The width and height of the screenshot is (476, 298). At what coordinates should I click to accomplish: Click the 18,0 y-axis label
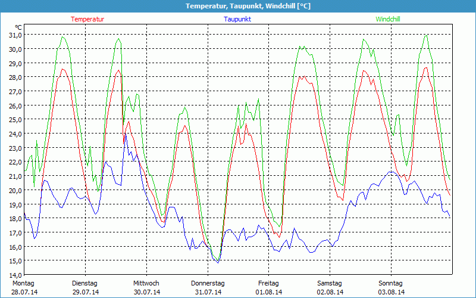coord(15,219)
